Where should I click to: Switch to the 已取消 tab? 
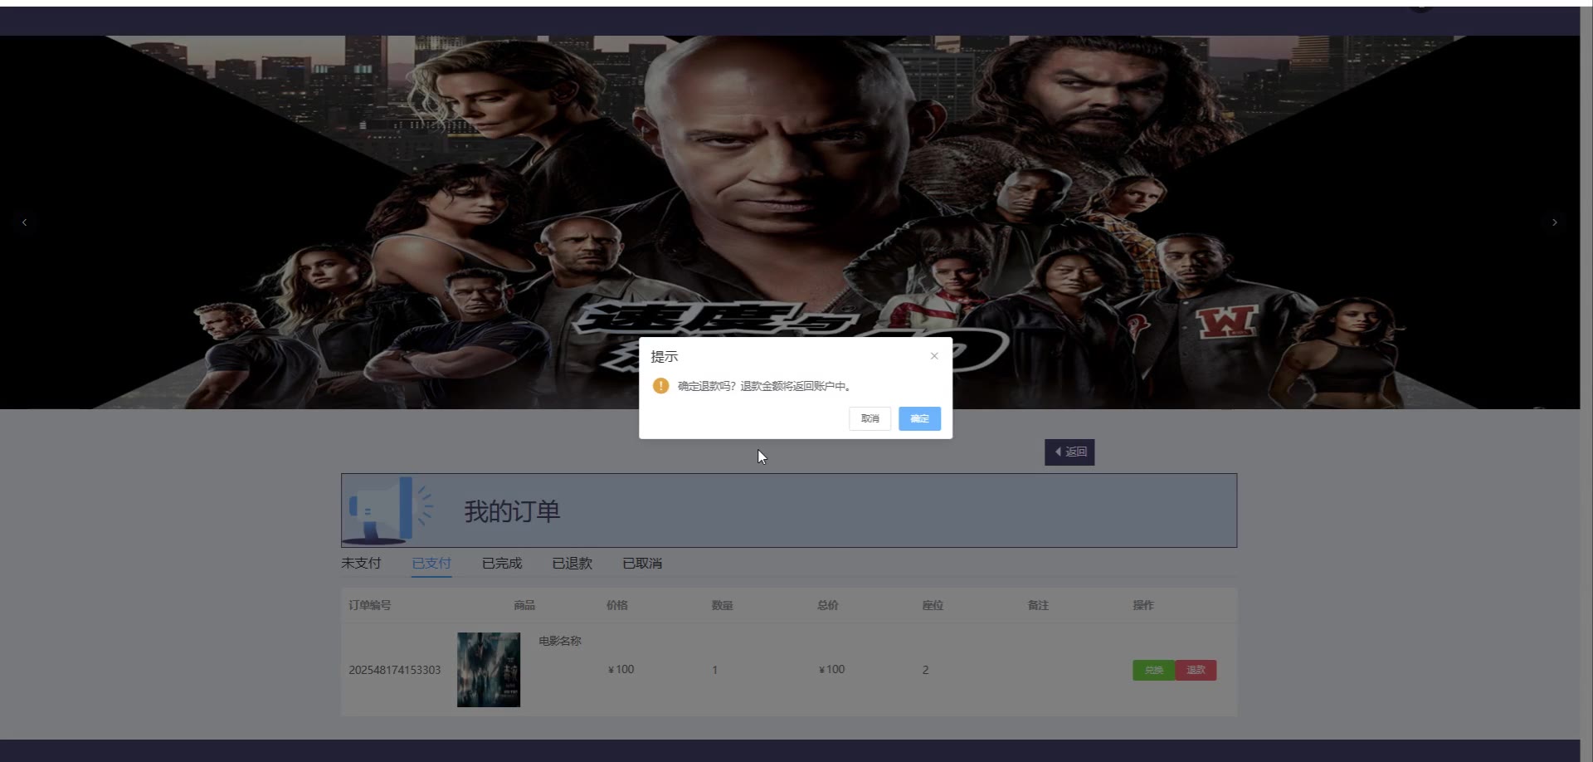642,563
